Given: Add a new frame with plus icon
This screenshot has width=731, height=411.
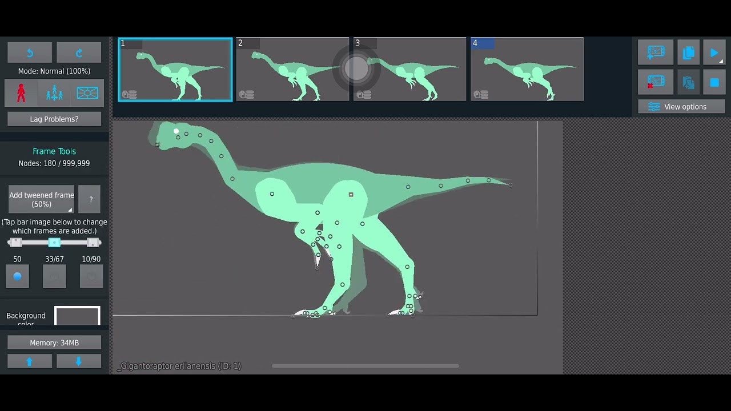Looking at the screenshot, I should click(x=656, y=53).
